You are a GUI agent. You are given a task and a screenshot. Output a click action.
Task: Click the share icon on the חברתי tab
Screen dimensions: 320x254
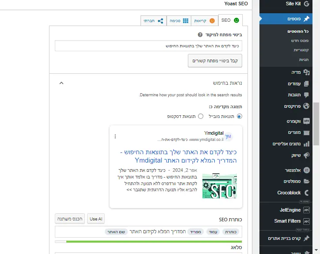tap(160, 21)
